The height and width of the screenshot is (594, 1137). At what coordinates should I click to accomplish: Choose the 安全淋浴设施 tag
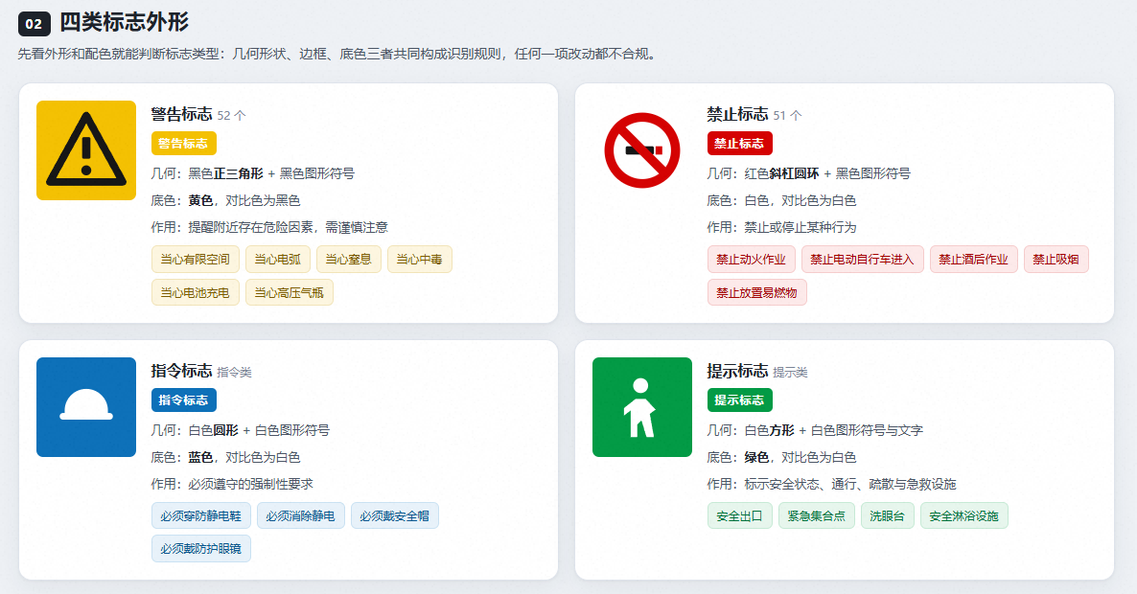pos(963,515)
